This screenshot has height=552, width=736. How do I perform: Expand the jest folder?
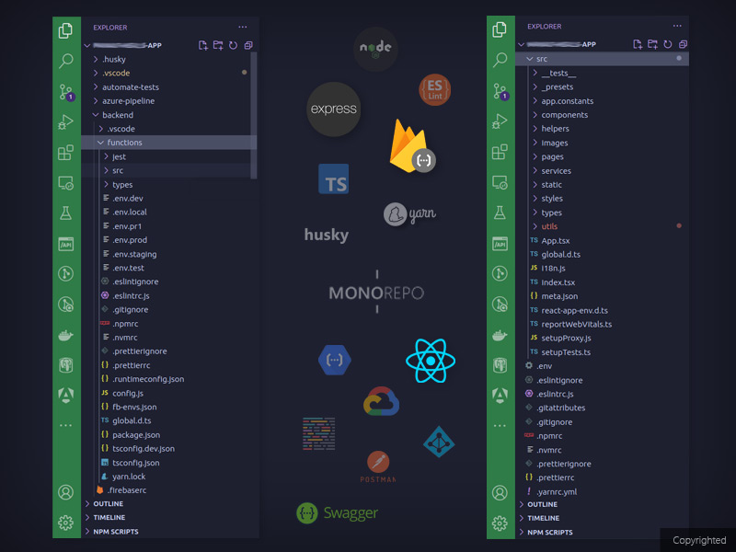pyautogui.click(x=119, y=157)
